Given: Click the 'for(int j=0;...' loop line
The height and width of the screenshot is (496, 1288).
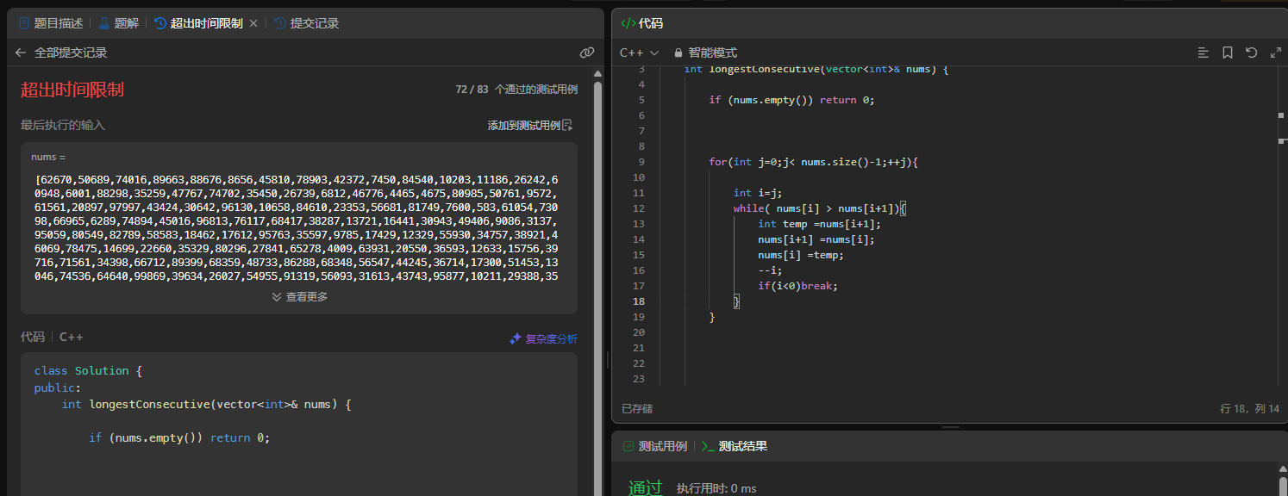Looking at the screenshot, I should pyautogui.click(x=813, y=162).
